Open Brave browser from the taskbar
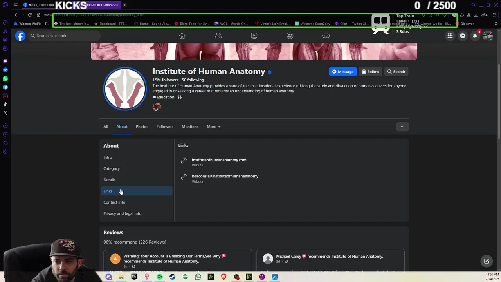 point(223,277)
